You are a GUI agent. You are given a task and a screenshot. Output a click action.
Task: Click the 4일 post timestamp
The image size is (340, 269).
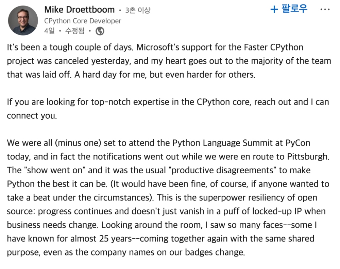[x=49, y=31]
